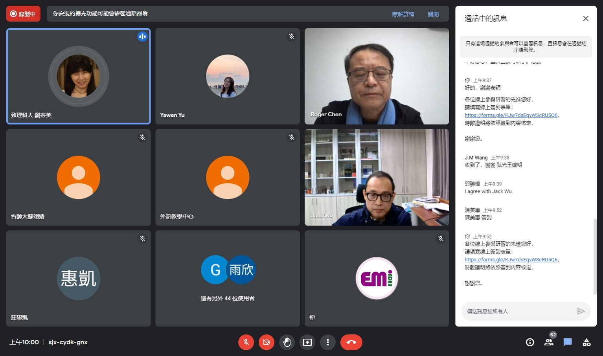Select 外語教學中心 participant tile

[x=228, y=177]
